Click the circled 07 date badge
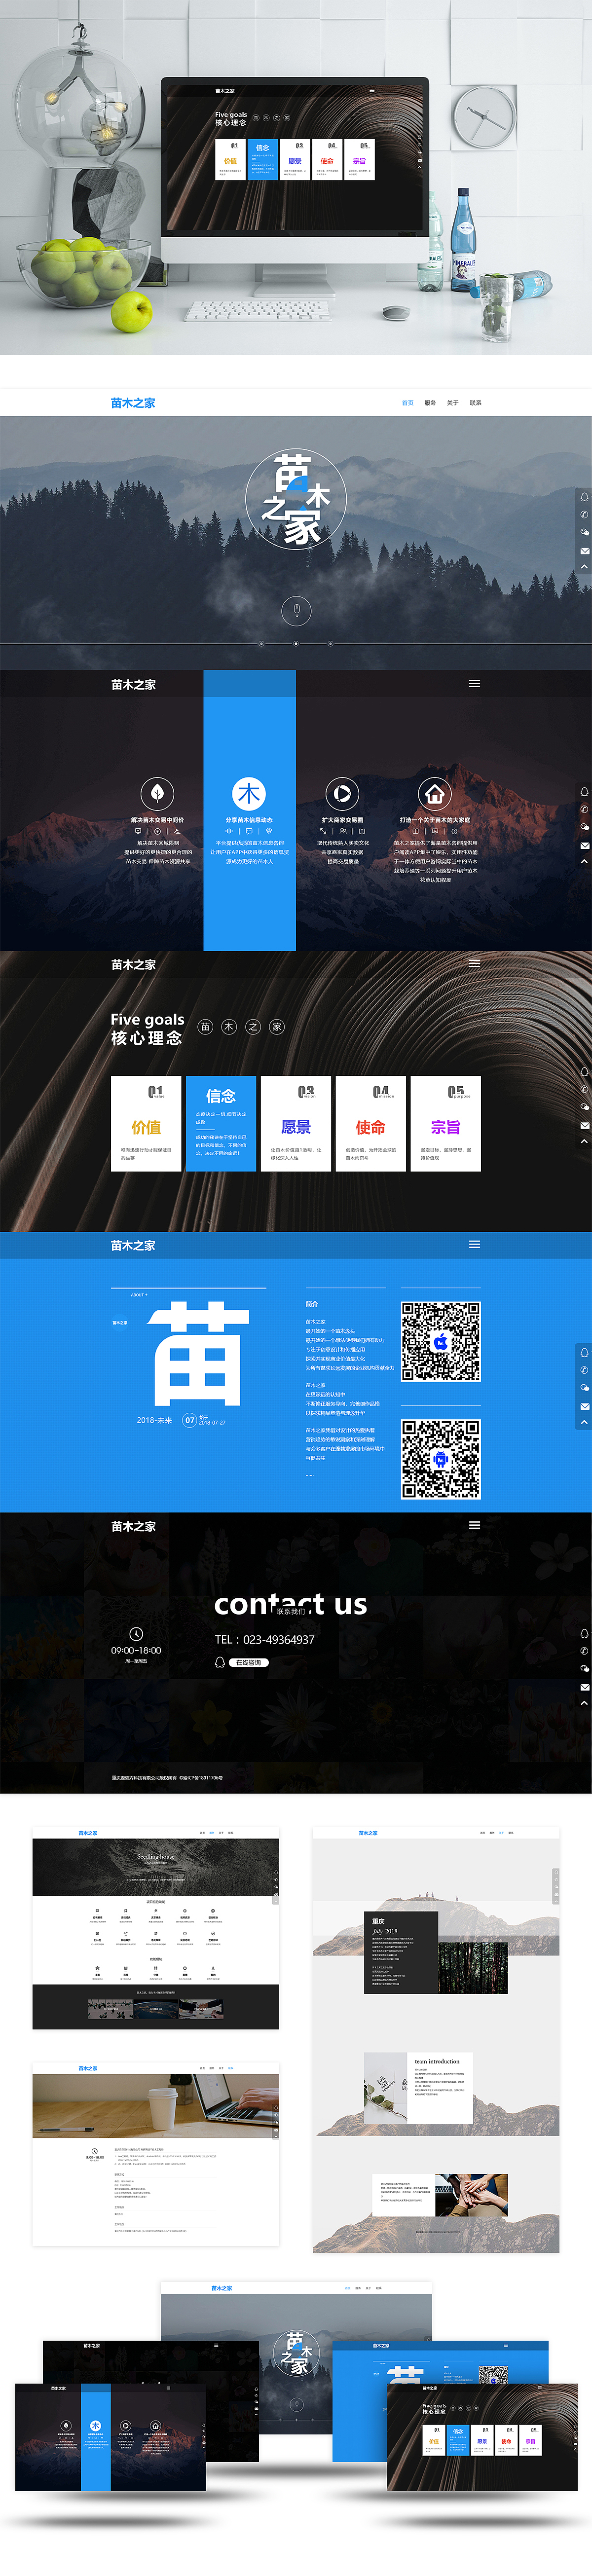Viewport: 592px width, 2576px height. coord(190,1420)
